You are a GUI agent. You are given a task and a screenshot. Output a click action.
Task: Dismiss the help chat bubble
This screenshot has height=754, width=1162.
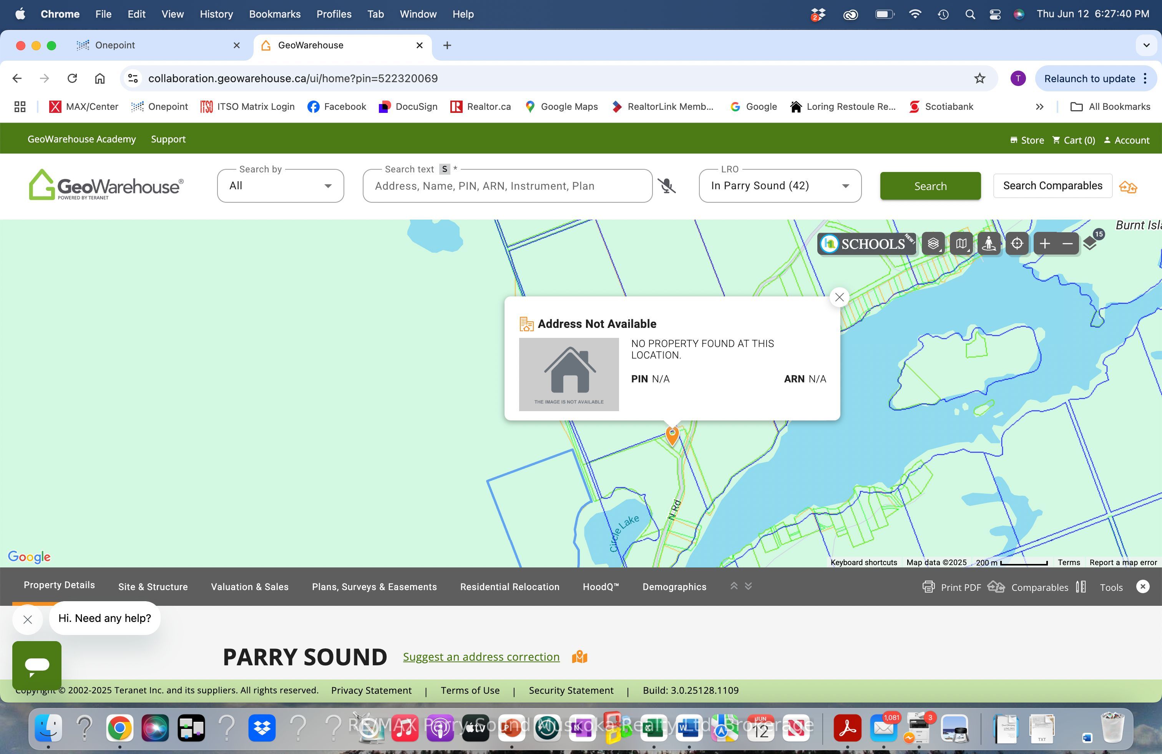(x=28, y=619)
